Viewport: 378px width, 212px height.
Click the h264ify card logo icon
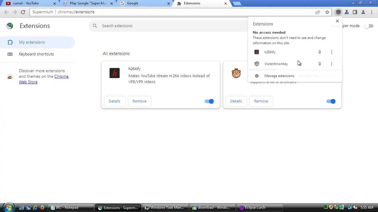(115, 73)
